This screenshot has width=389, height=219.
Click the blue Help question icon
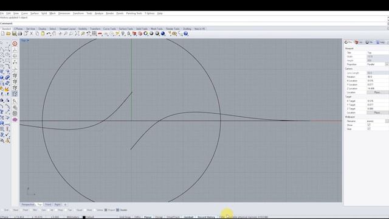[x=186, y=33]
